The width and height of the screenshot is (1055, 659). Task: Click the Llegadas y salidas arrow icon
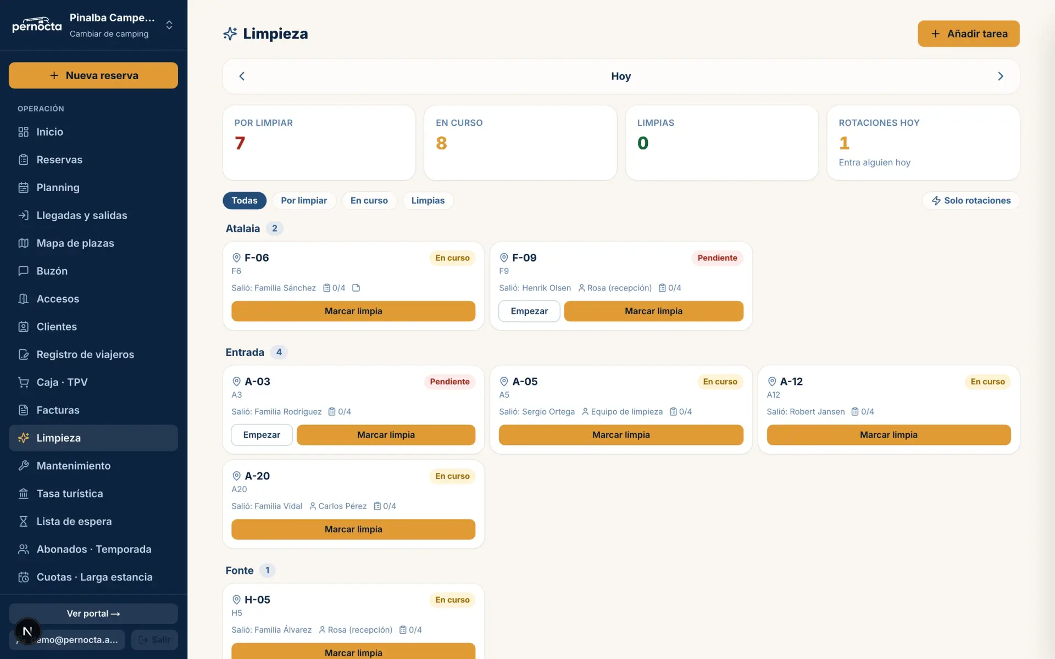(23, 215)
